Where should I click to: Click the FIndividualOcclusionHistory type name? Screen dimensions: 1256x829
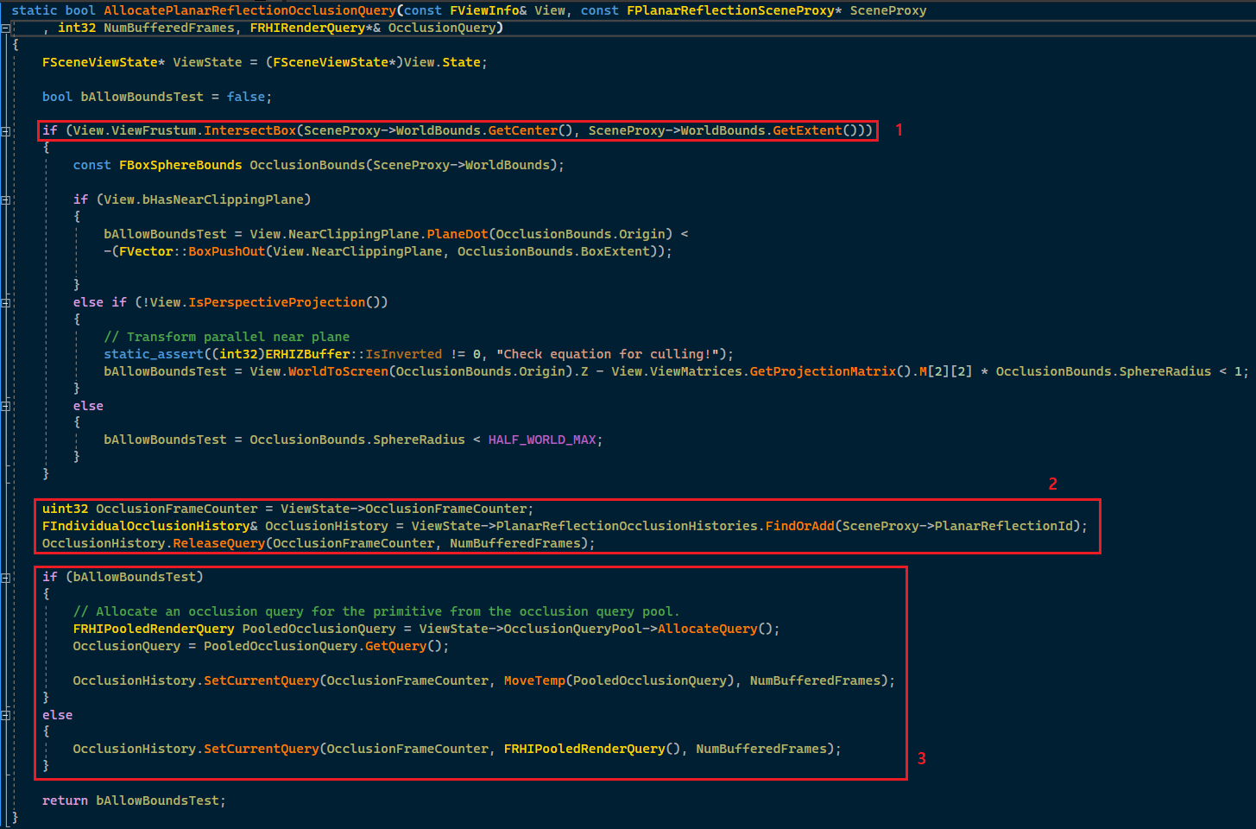point(146,526)
